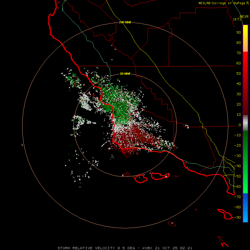The height and width of the screenshot is (250, 250).
Task: Click the 50 value on velocity scale
Action: (x=239, y=74)
